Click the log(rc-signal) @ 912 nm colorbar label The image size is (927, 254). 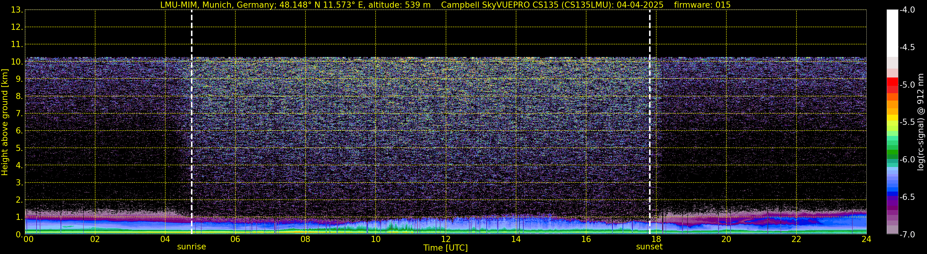pyautogui.click(x=921, y=122)
